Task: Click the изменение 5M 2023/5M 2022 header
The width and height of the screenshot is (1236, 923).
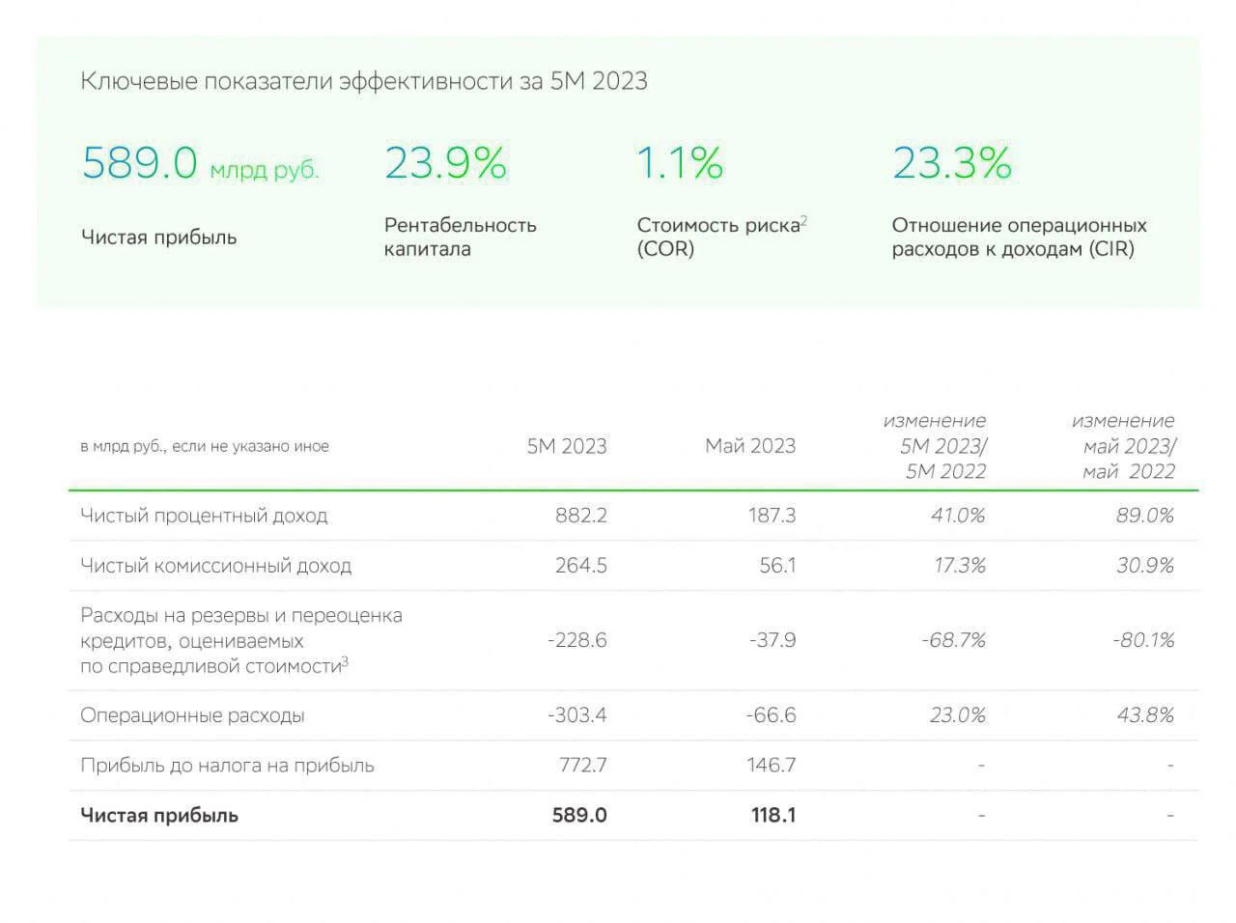Action: coord(935,446)
